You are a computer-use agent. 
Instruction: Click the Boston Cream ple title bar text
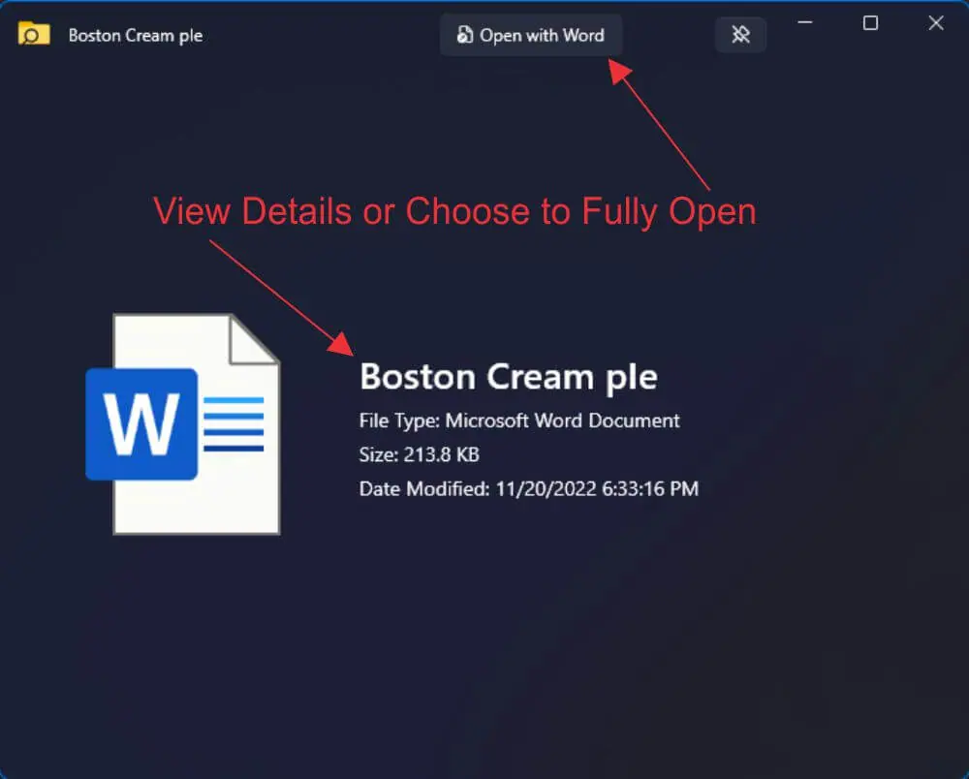pyautogui.click(x=136, y=36)
